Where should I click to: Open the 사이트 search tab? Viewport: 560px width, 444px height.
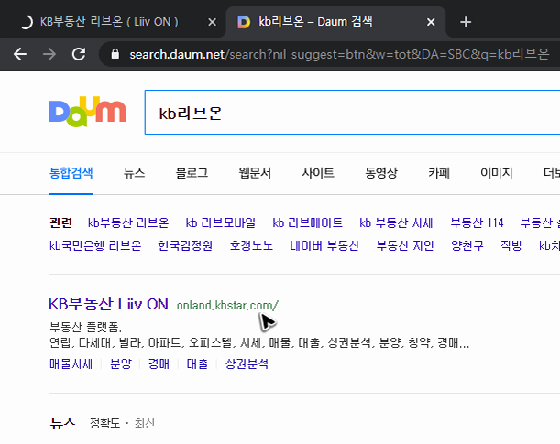[318, 173]
